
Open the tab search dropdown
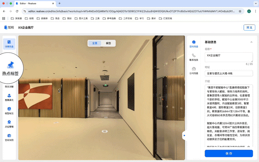point(256,3)
